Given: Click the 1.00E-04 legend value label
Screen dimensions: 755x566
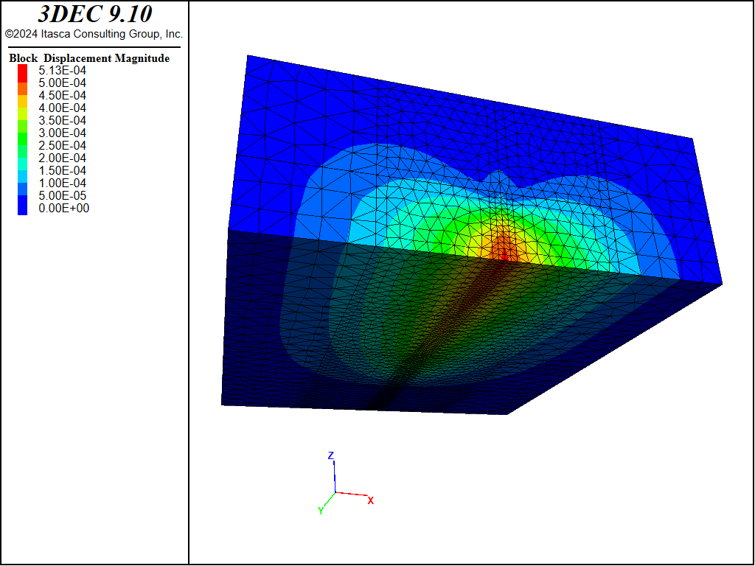Looking at the screenshot, I should 63,183.
